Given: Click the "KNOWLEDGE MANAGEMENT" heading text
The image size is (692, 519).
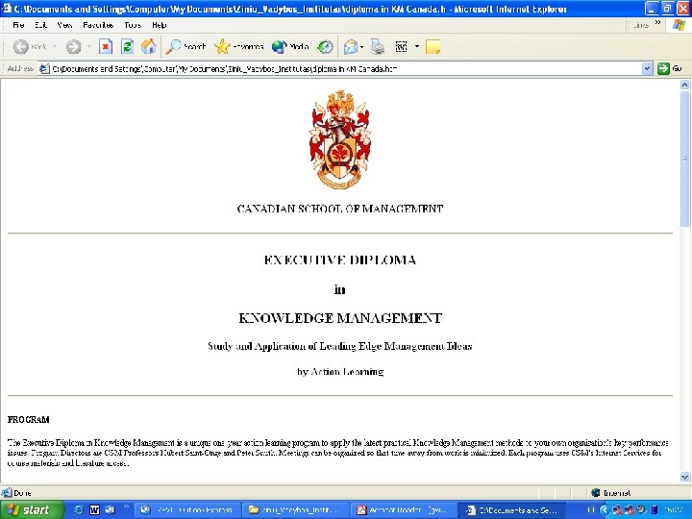Looking at the screenshot, I should pos(340,318).
